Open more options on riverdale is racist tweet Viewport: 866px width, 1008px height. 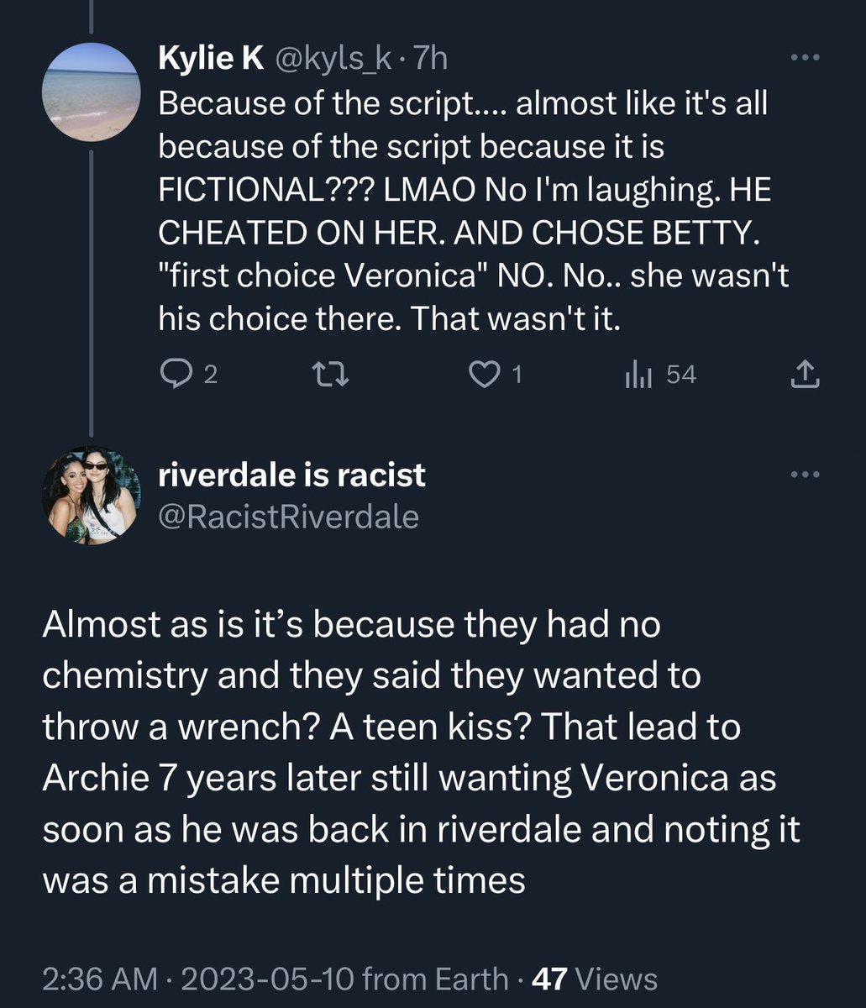click(806, 475)
